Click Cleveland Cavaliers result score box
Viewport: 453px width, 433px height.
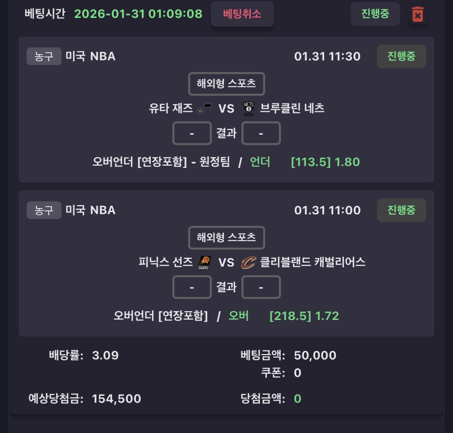(261, 287)
